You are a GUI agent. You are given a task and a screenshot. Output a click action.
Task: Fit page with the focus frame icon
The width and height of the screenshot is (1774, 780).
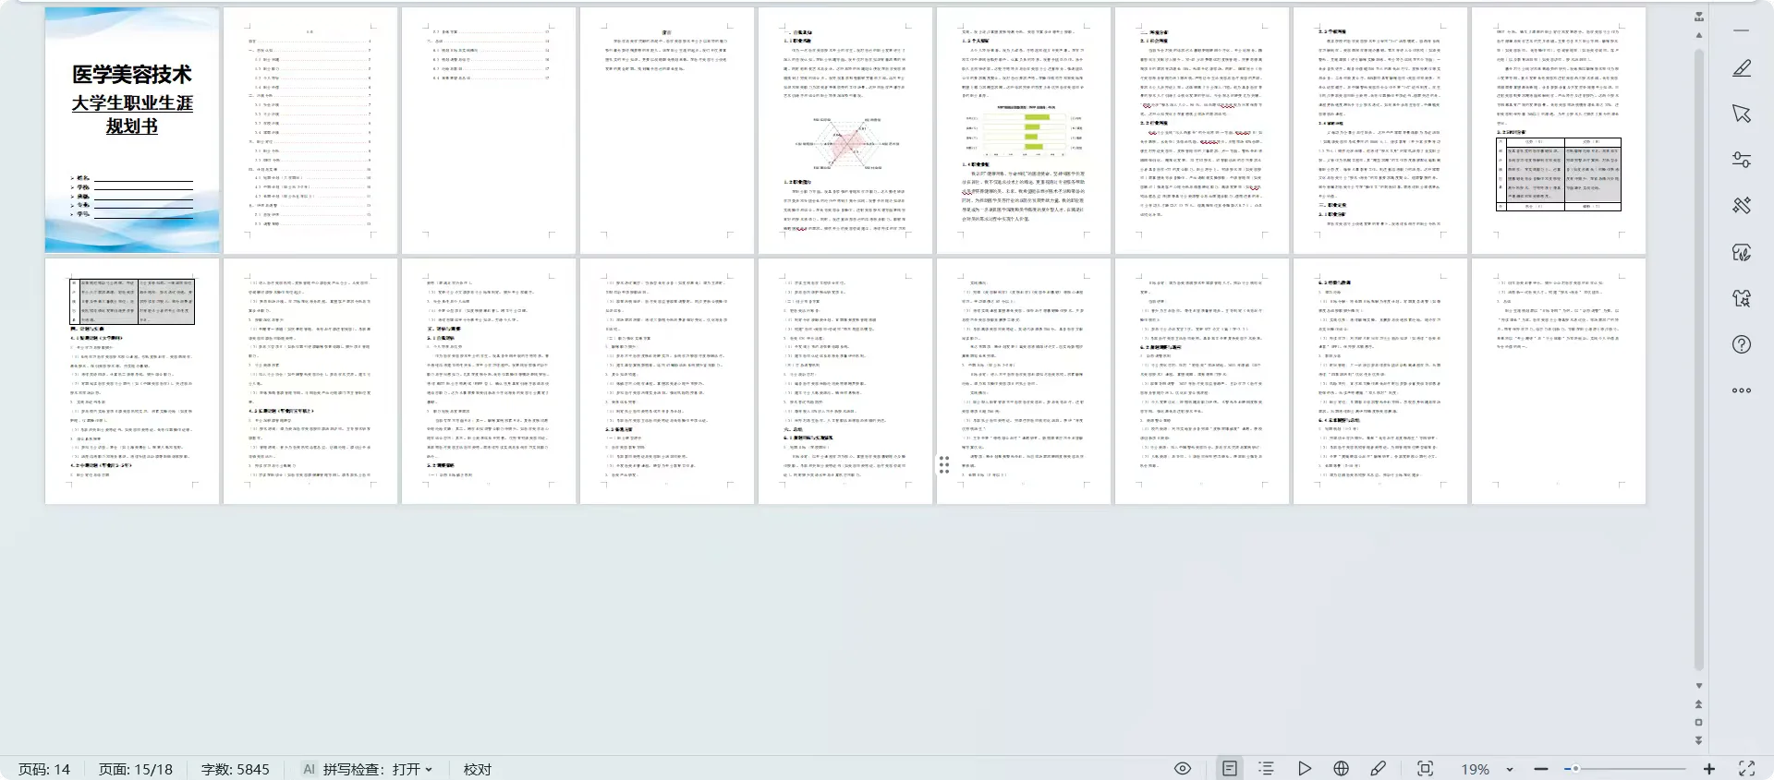tap(1425, 769)
